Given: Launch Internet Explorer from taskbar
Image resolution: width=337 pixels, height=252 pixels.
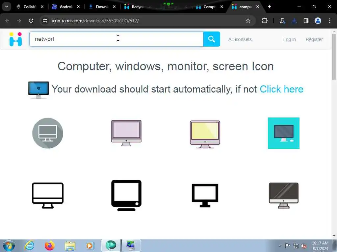Looking at the screenshot, I should (29, 245).
